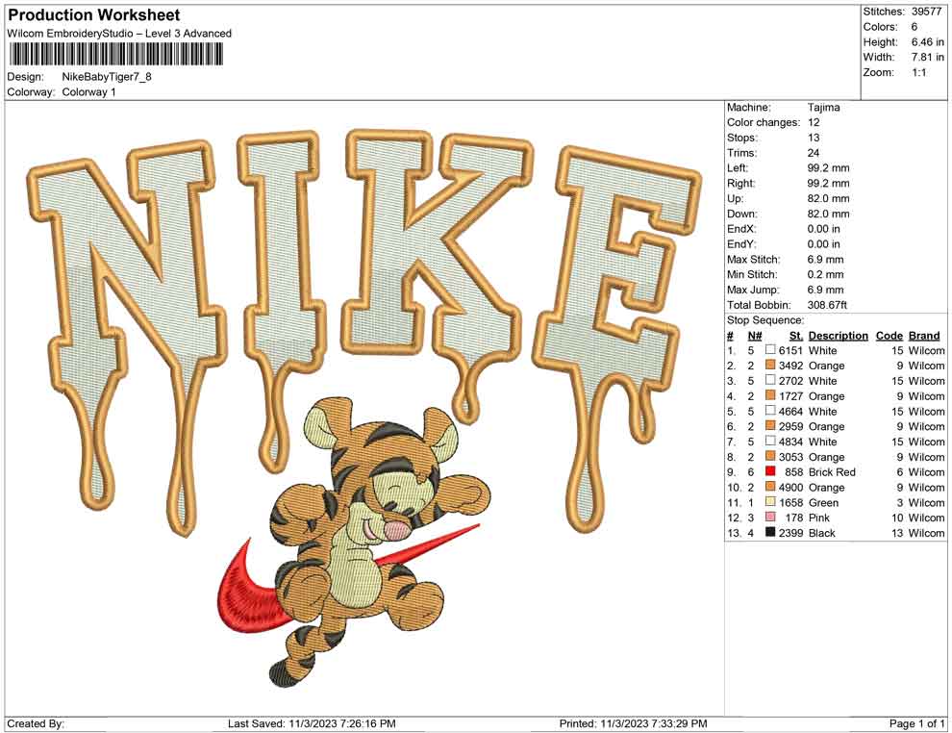952x733 pixels.
Task: Click the Height value 6.46 in
Action: pyautogui.click(x=927, y=42)
